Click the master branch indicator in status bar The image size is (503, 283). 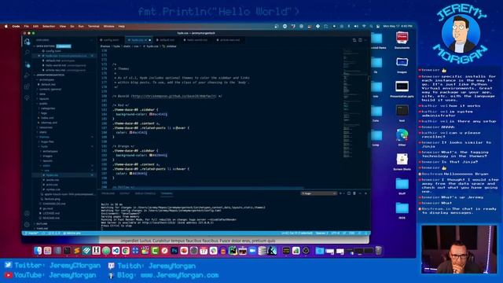tap(32, 233)
